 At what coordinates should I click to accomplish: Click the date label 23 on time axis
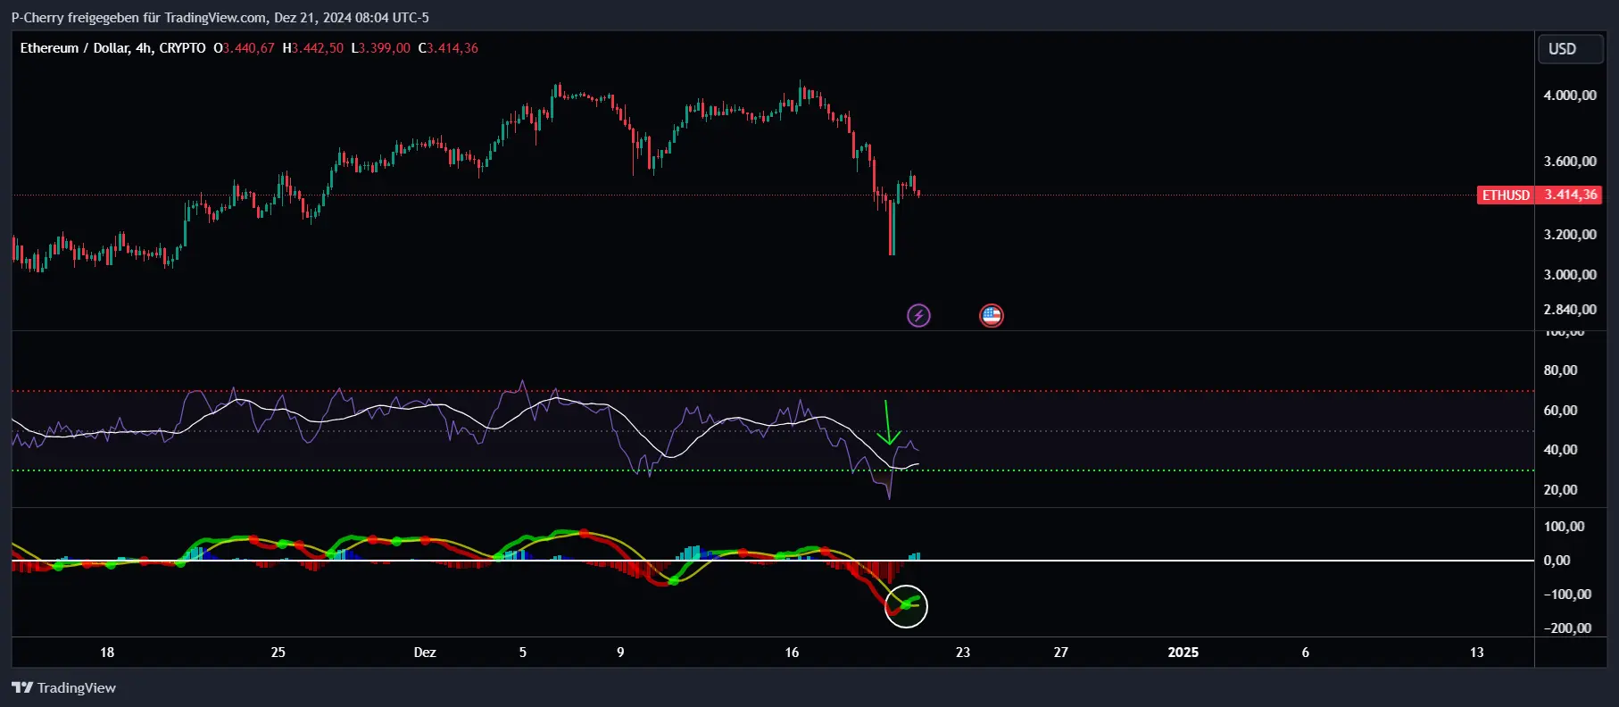tap(963, 653)
